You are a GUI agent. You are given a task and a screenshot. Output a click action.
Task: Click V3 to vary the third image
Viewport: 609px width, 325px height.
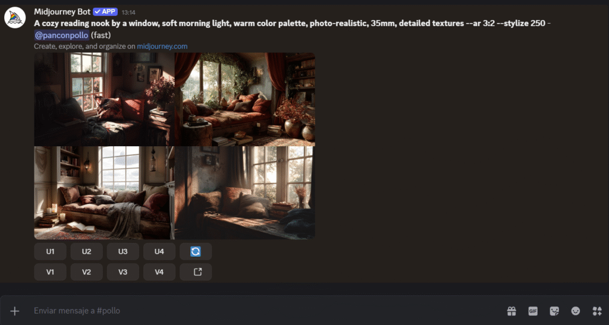click(123, 272)
